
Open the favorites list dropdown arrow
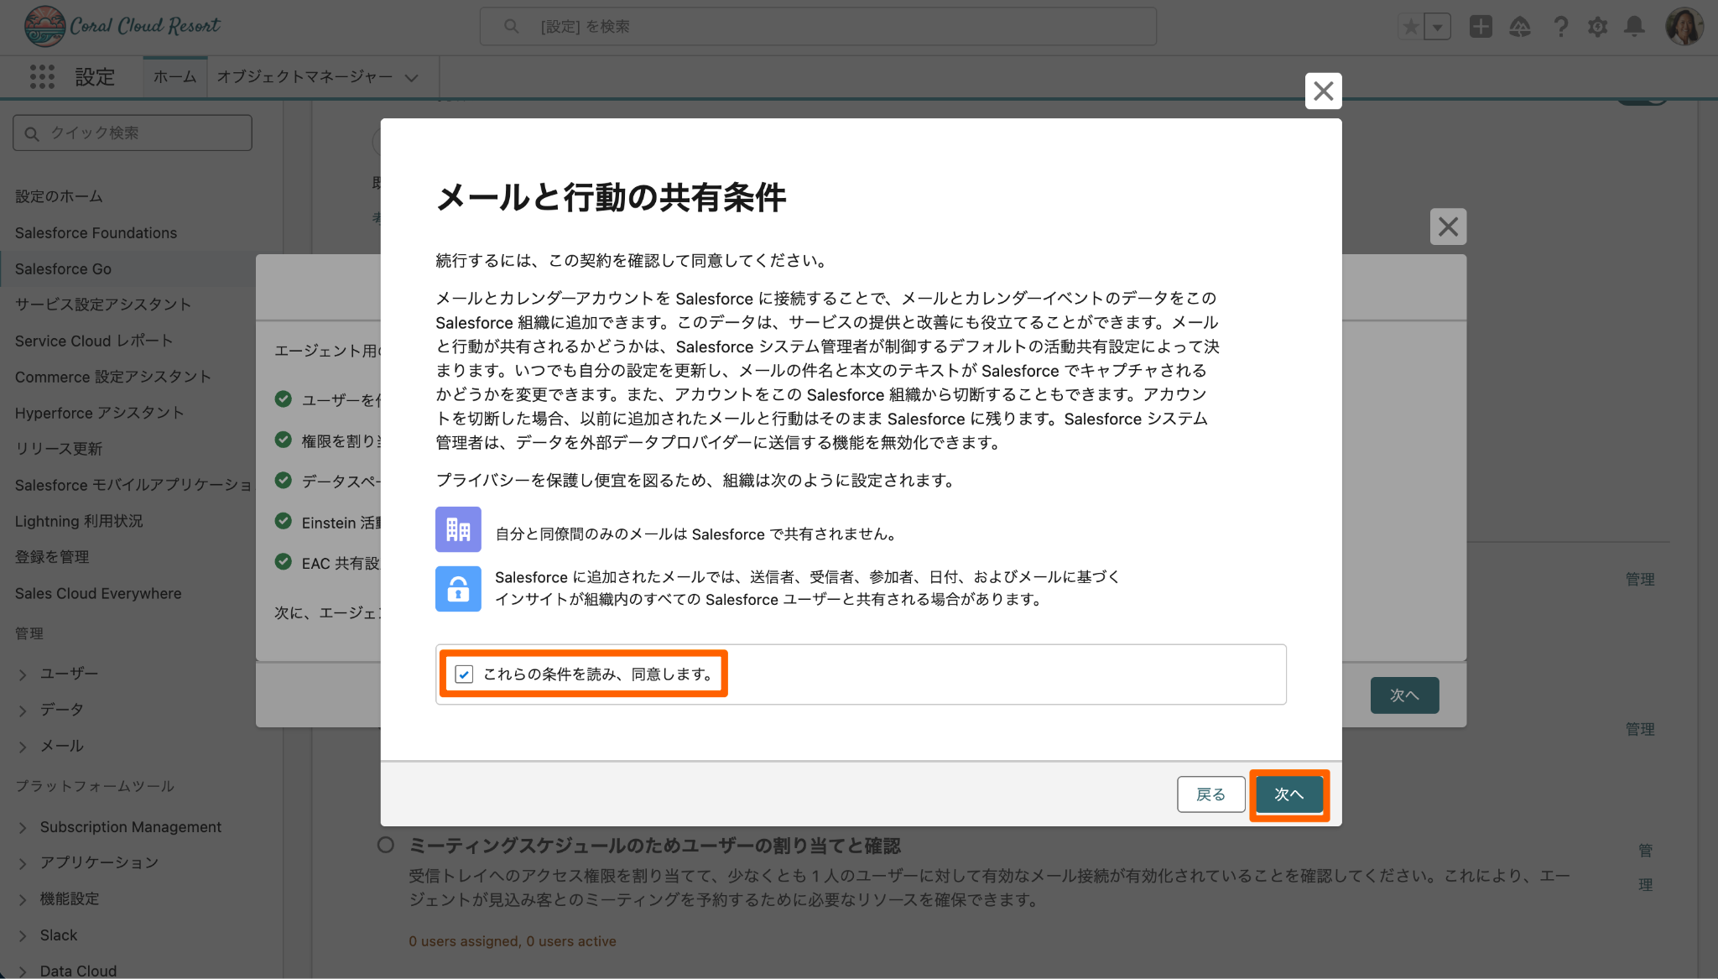[x=1438, y=27]
